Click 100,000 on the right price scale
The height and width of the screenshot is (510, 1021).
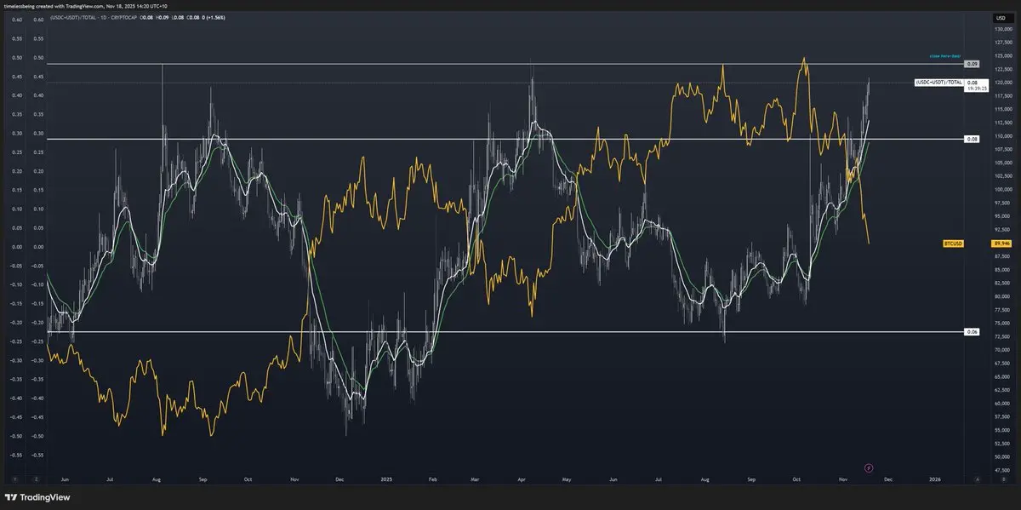1002,189
